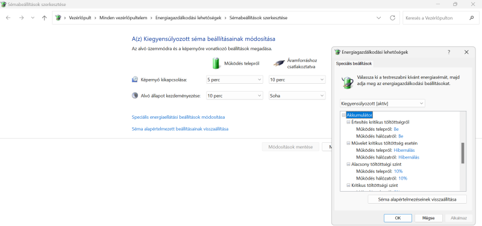Click 'Hibernálás' value for battery operation
This screenshot has height=226, width=482.
[x=404, y=150]
